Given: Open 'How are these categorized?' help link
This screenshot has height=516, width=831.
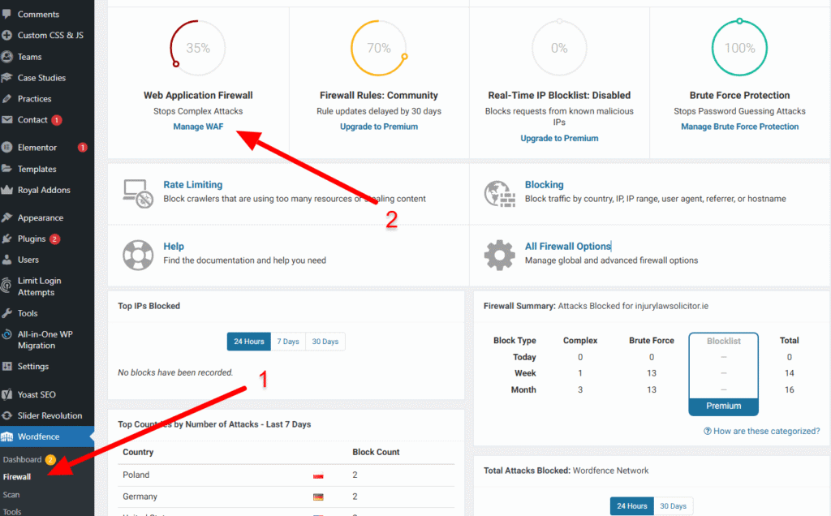Looking at the screenshot, I should tap(761, 431).
